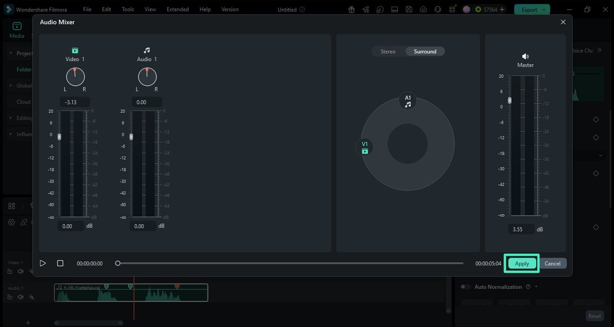
Task: Close the Audio Mixer dialog
Action: pos(563,22)
